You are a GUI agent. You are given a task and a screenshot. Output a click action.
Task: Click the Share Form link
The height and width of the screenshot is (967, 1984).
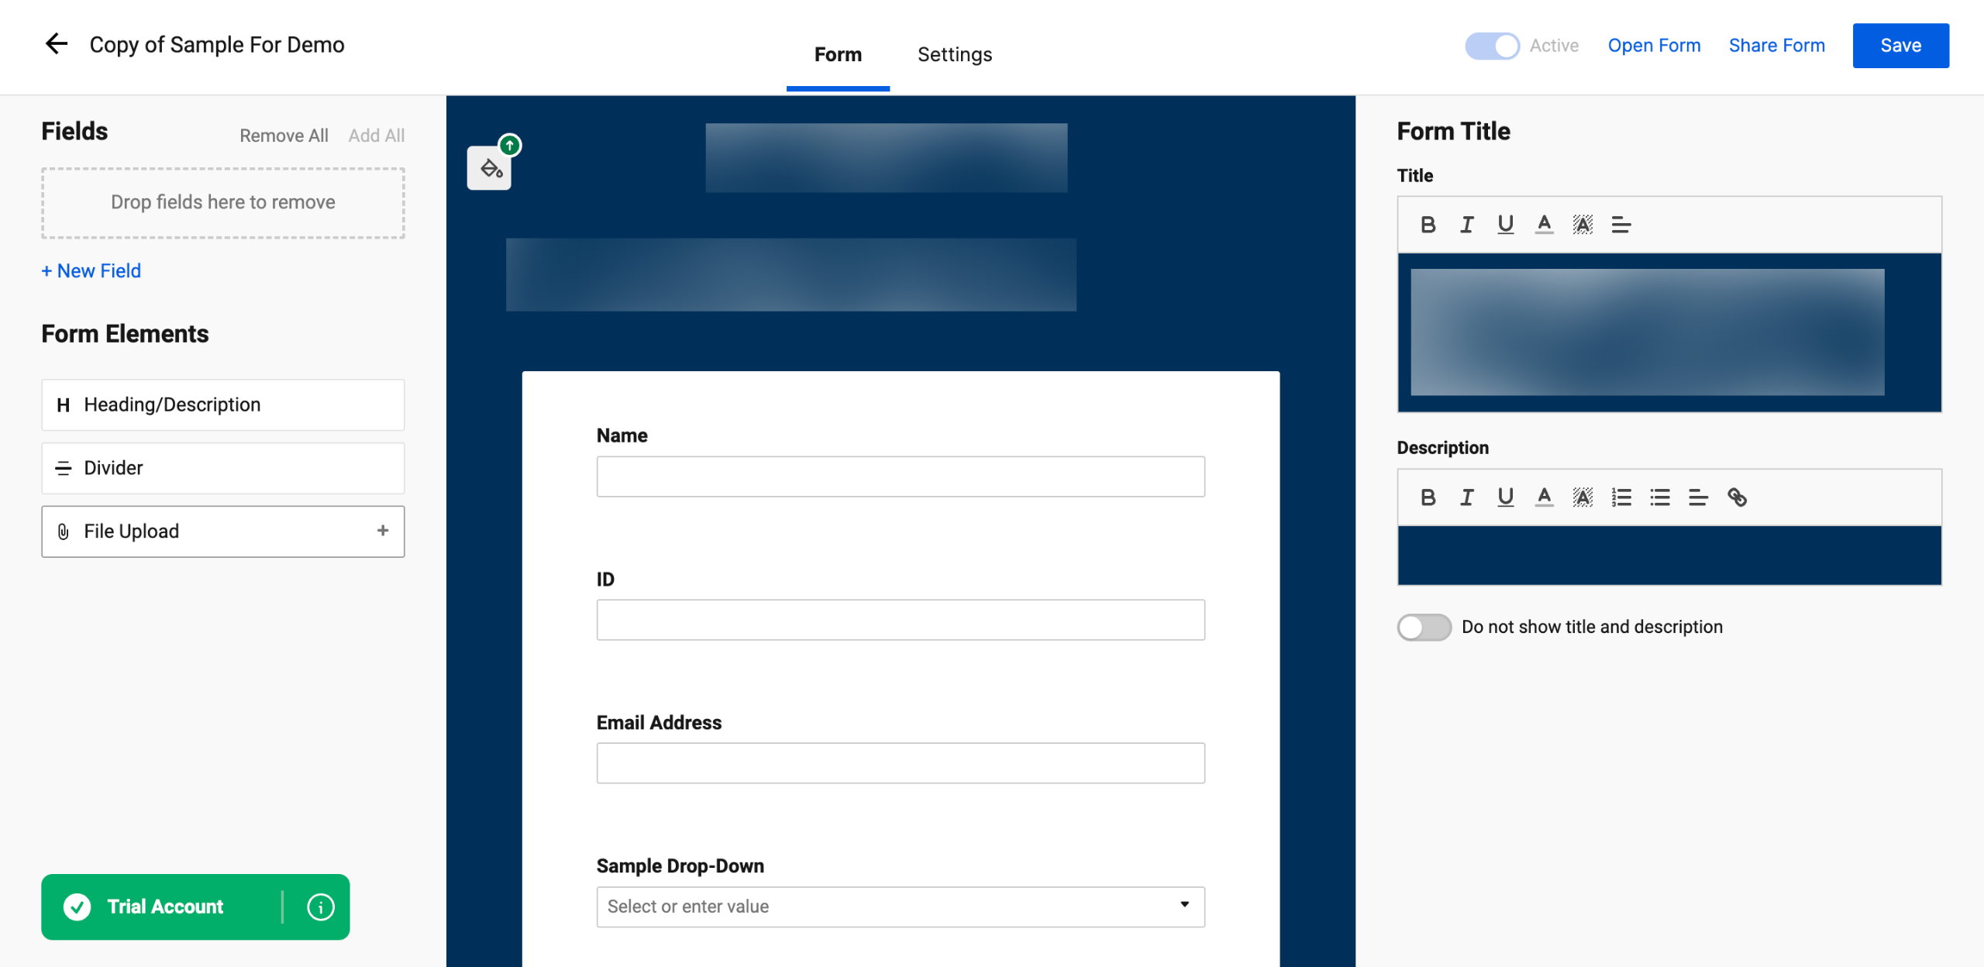(1776, 46)
